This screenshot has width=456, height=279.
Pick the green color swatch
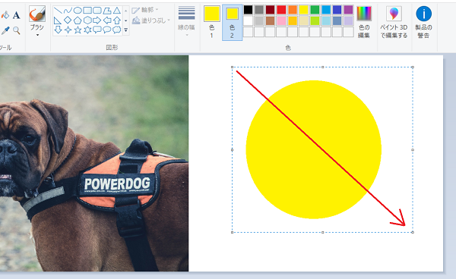click(315, 10)
